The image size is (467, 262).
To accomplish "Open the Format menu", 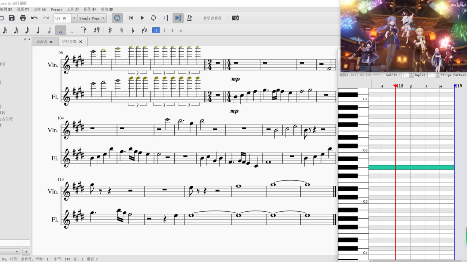I will click(x=57, y=9).
